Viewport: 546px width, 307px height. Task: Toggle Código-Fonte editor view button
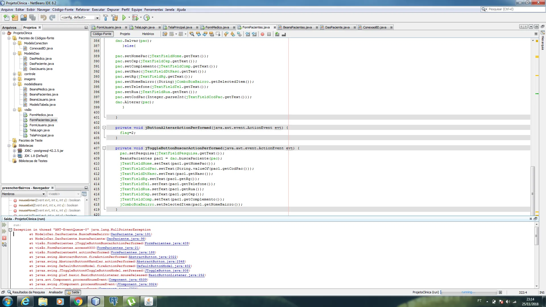102,34
